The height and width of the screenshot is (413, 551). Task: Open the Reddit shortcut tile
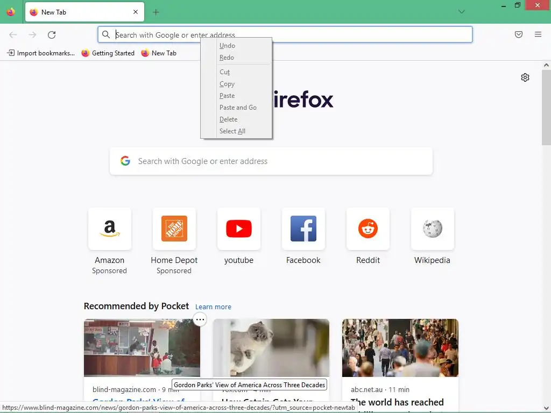(x=368, y=229)
